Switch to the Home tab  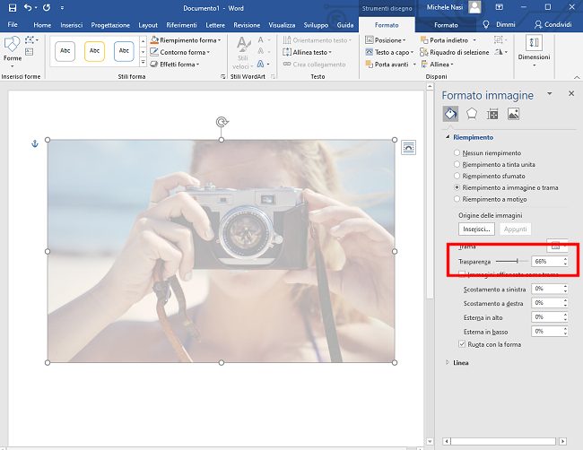pyautogui.click(x=42, y=25)
